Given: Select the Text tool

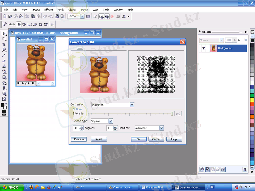Looking at the screenshot, I should pos(4,66).
